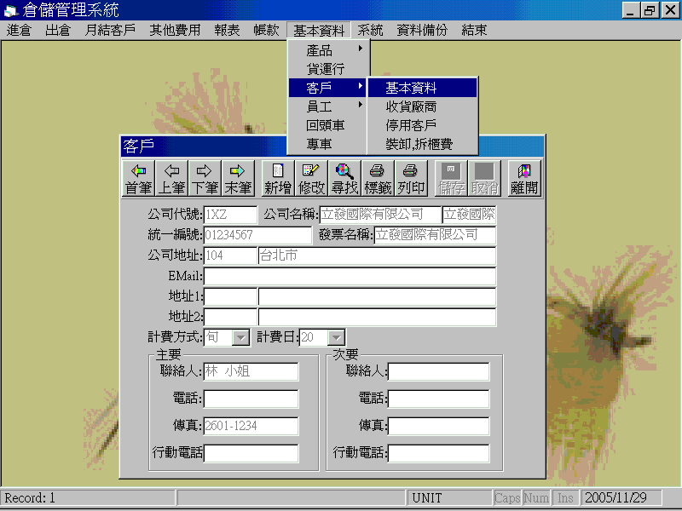Open the 帳款 menu
Screen dimensions: 682x511
tap(266, 30)
